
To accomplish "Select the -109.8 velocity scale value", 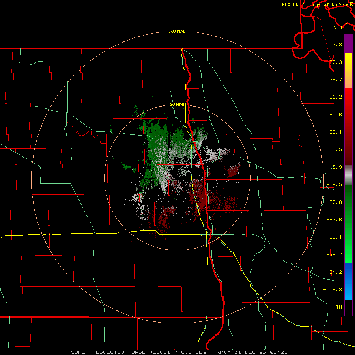I will [x=333, y=290].
